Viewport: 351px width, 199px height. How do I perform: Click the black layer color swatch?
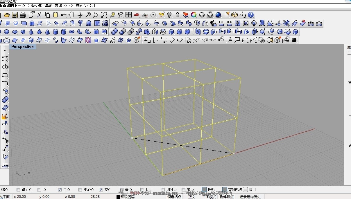tap(118, 197)
